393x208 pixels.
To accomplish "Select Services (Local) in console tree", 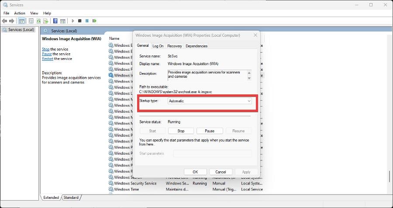I will click(x=18, y=30).
